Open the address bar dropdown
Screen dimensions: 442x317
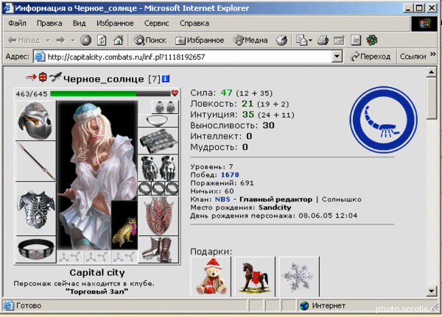[x=337, y=57]
